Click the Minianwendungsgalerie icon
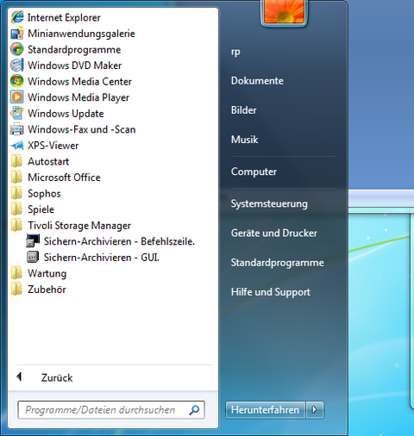 click(17, 34)
